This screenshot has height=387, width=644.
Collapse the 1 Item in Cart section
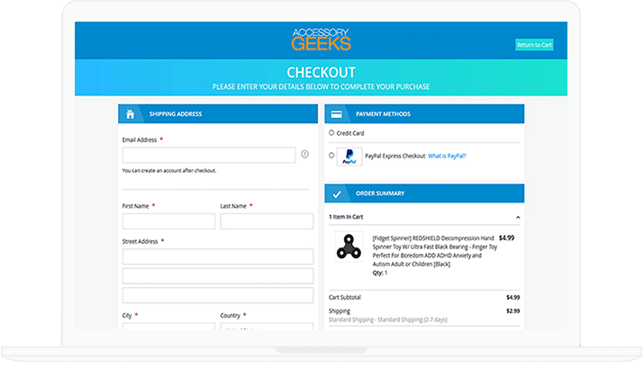pyautogui.click(x=517, y=218)
